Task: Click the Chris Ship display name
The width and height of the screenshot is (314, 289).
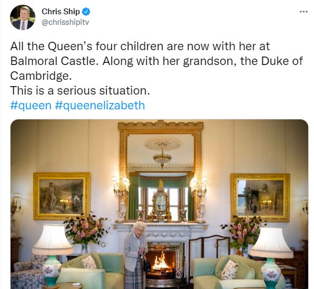Action: point(61,12)
